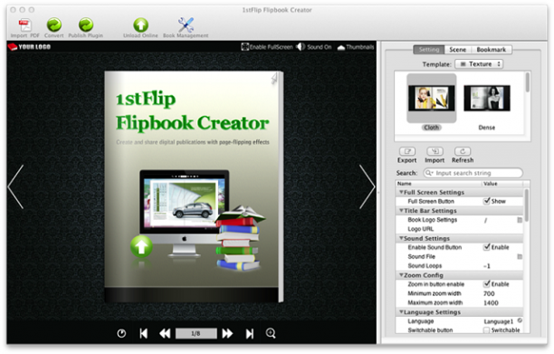Click the browse icon for Sound File
Screen dimensions: 554x354
[520, 256]
